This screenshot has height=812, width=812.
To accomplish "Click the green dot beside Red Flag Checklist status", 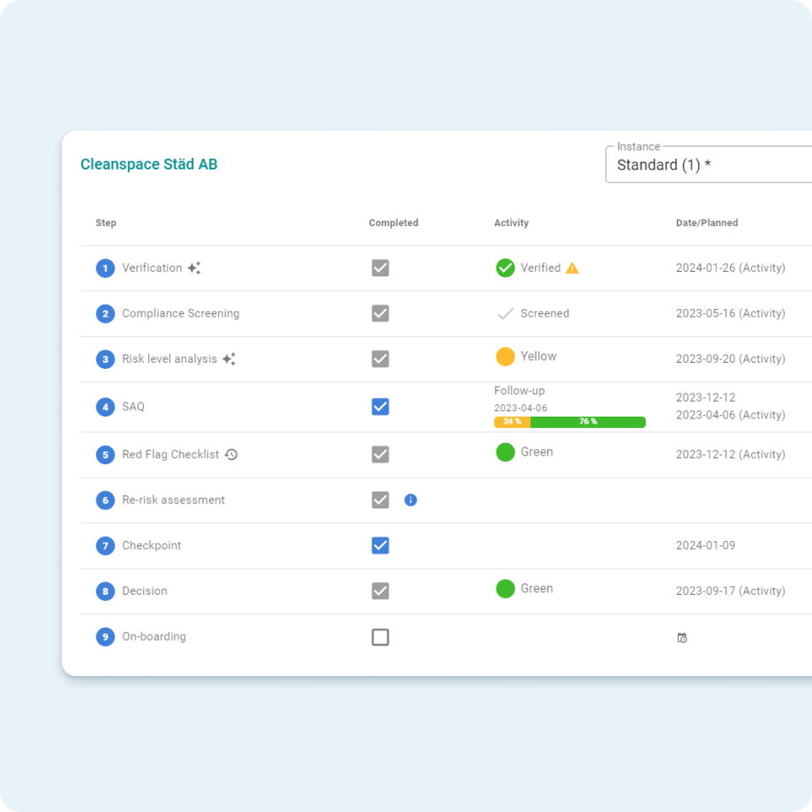I will point(504,452).
